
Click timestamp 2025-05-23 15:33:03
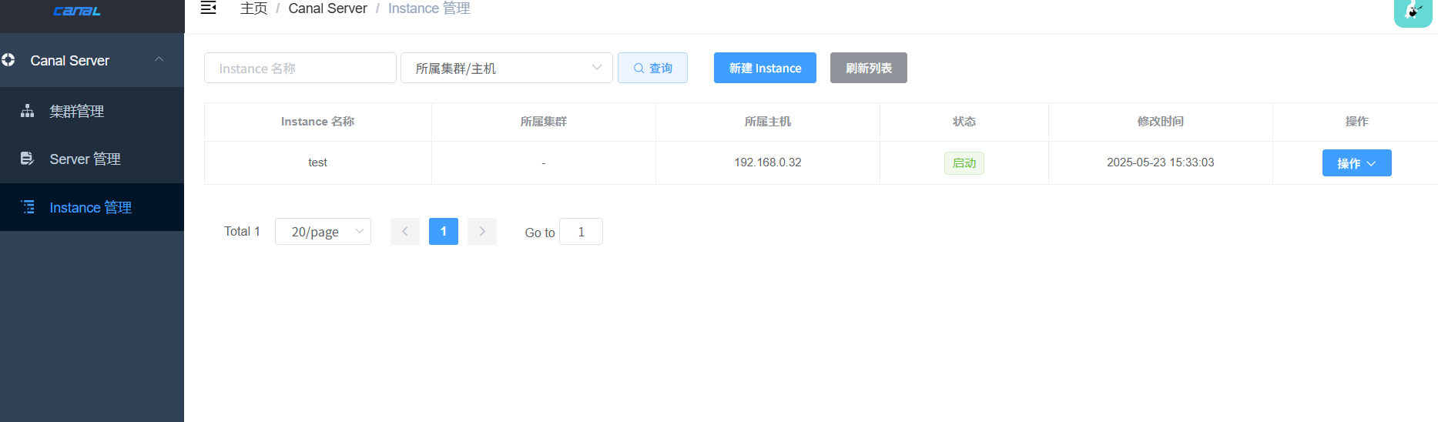pos(1161,162)
